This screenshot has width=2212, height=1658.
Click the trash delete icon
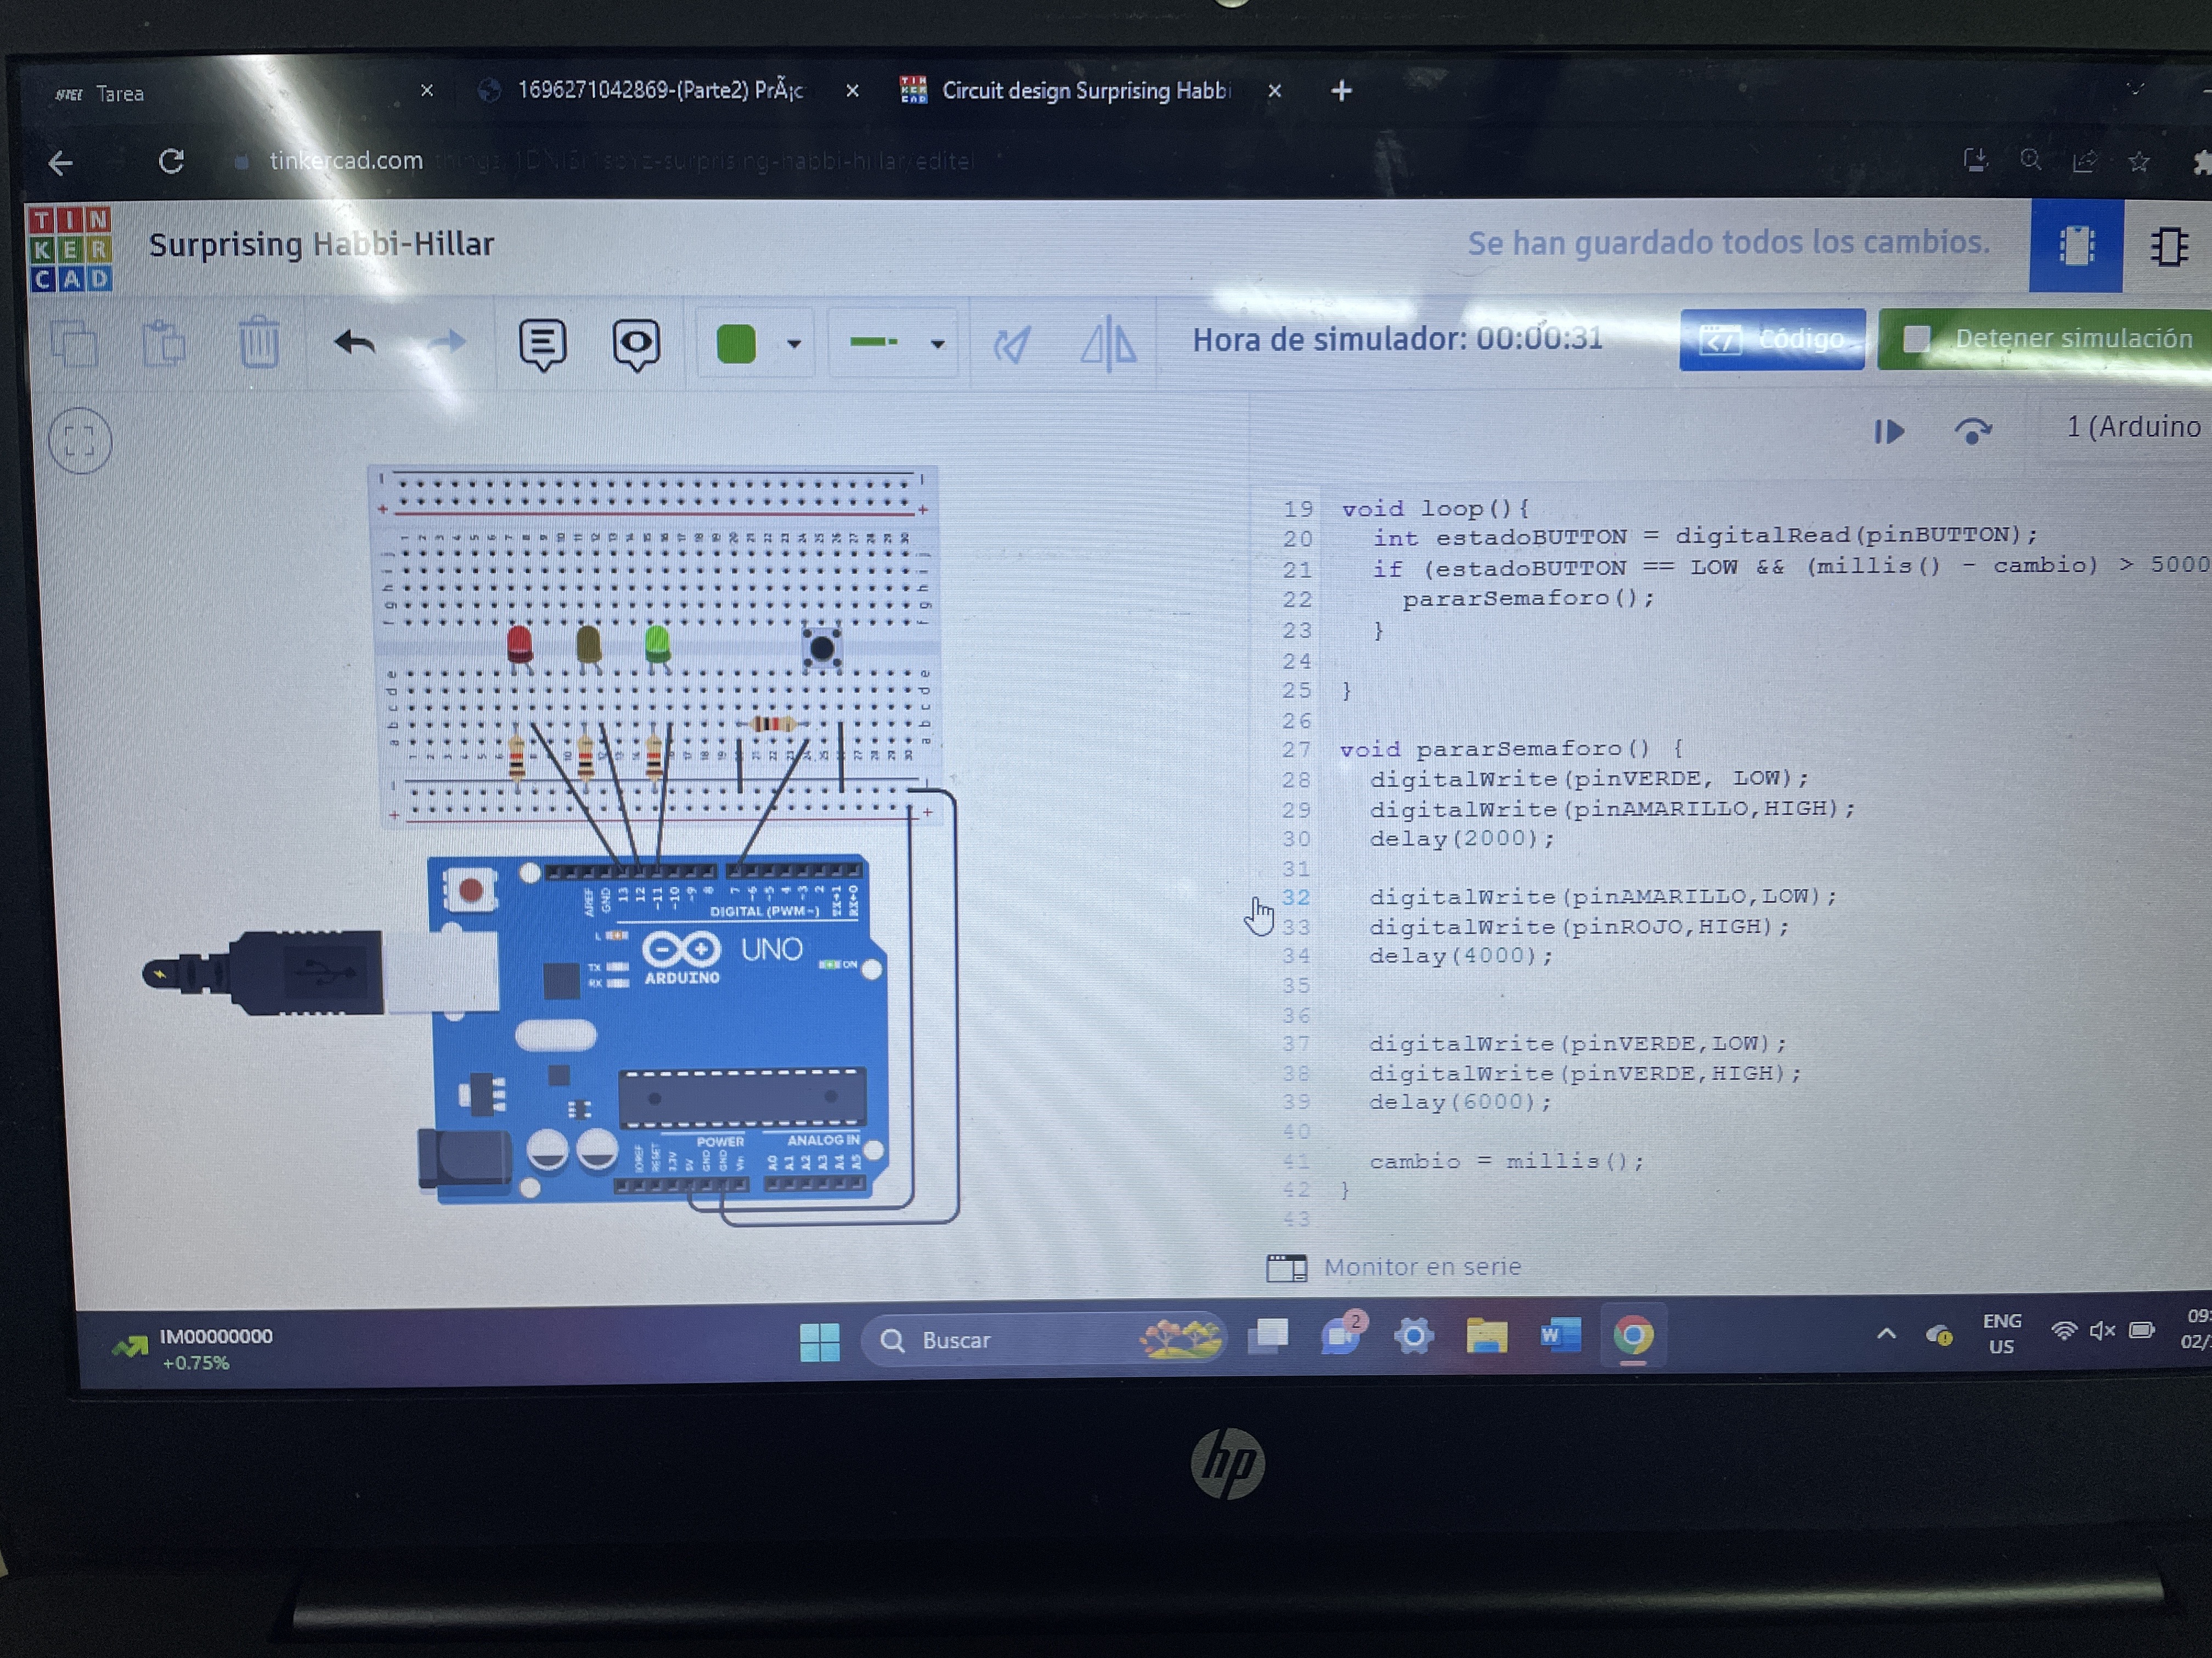[259, 343]
